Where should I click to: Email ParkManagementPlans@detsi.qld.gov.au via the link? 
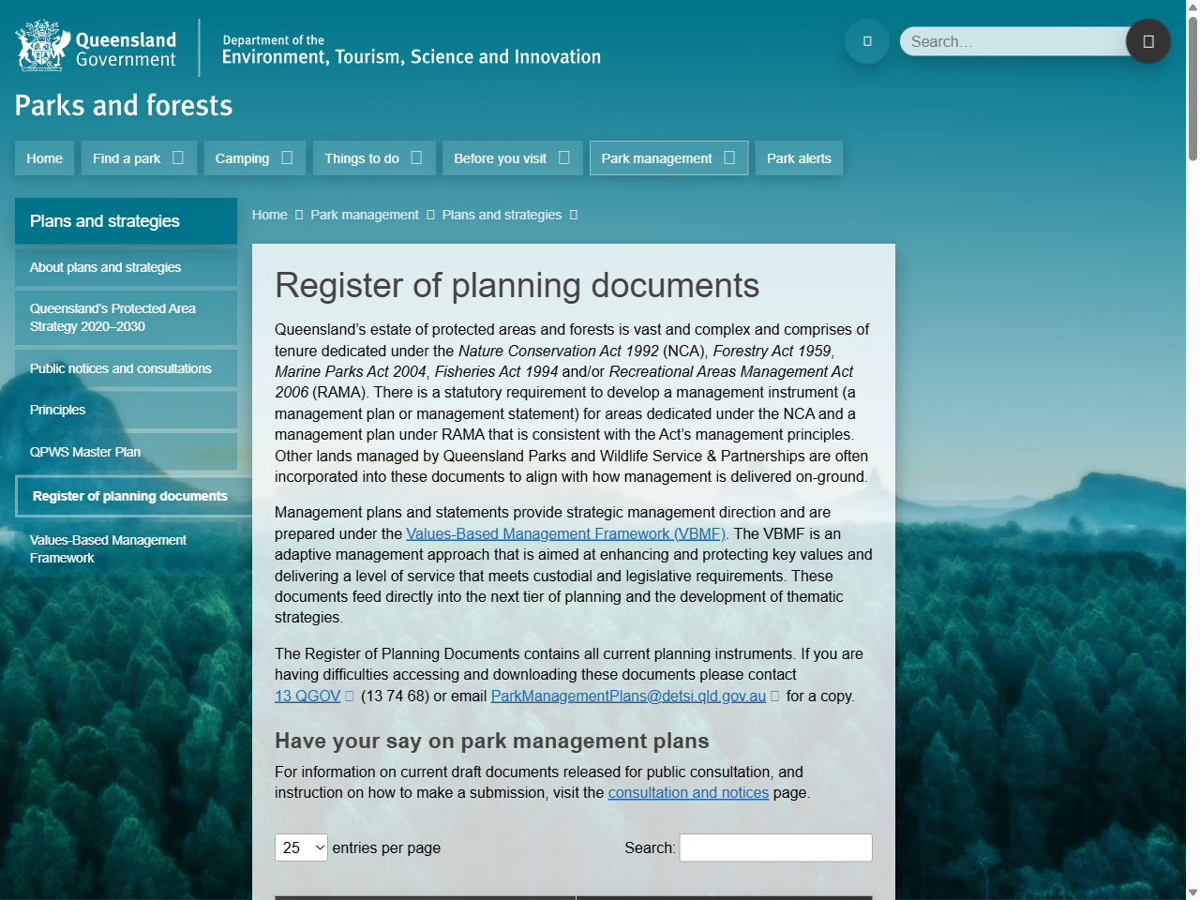pyautogui.click(x=627, y=696)
